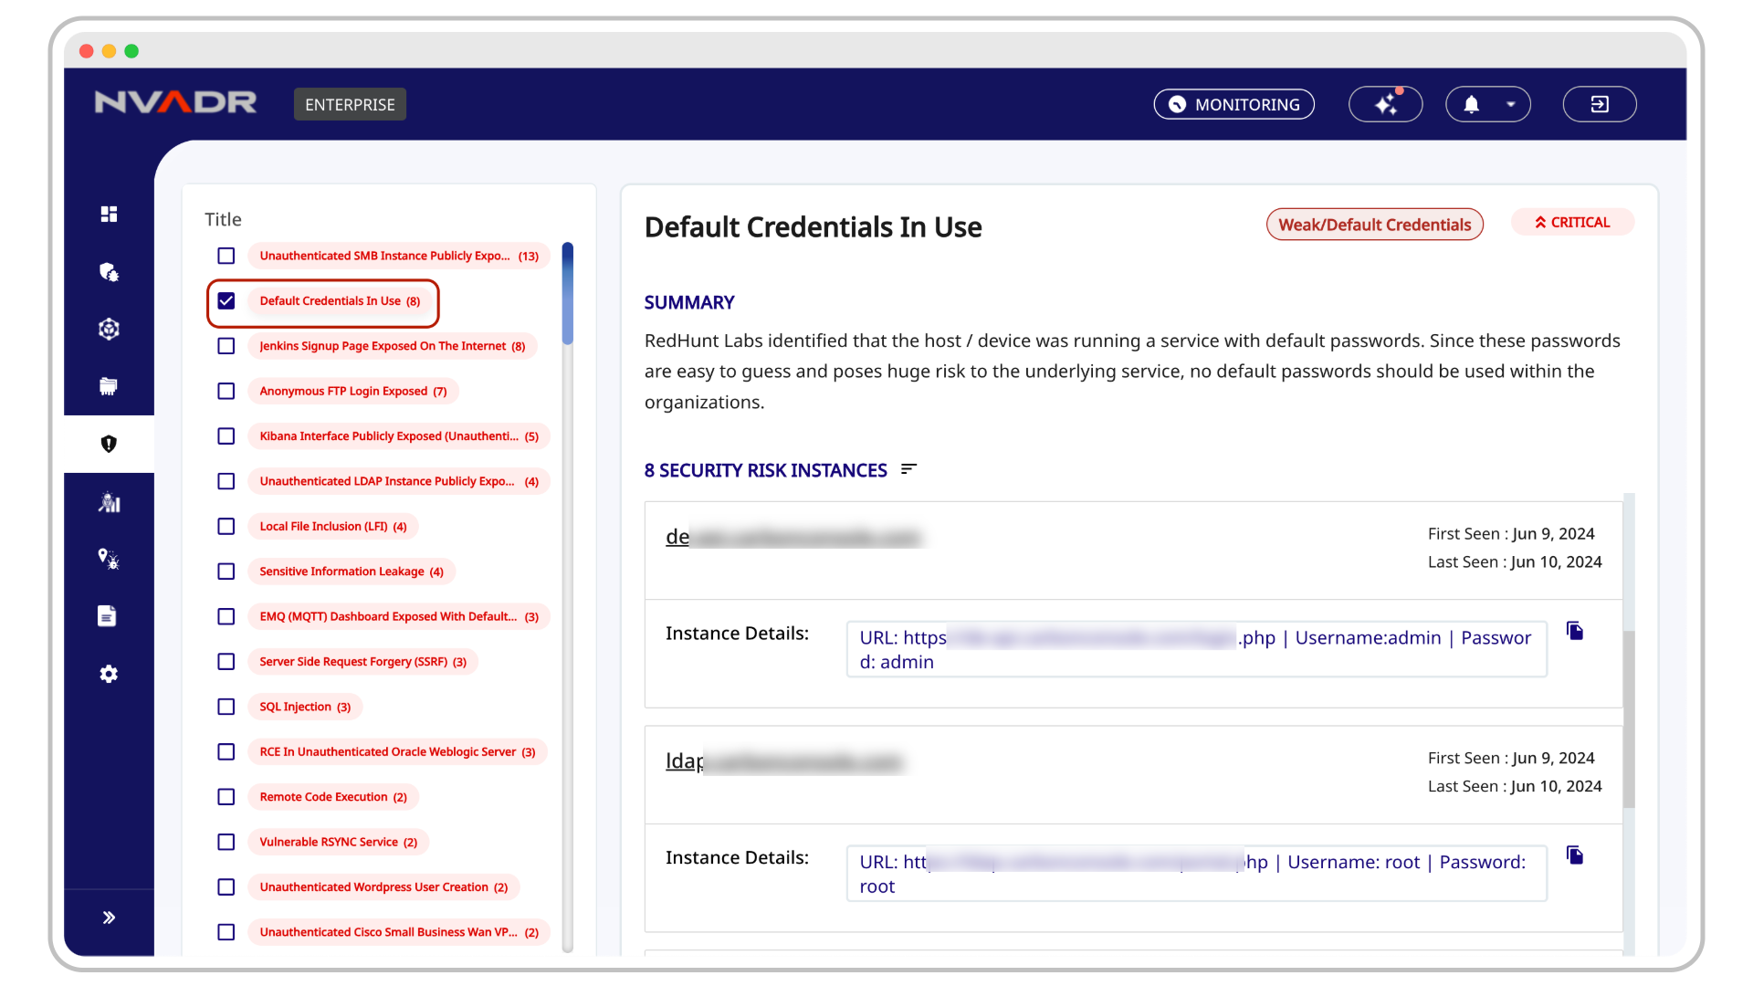This screenshot has height=986, width=1753.
Task: Copy instance details for root credentials
Action: click(1575, 855)
